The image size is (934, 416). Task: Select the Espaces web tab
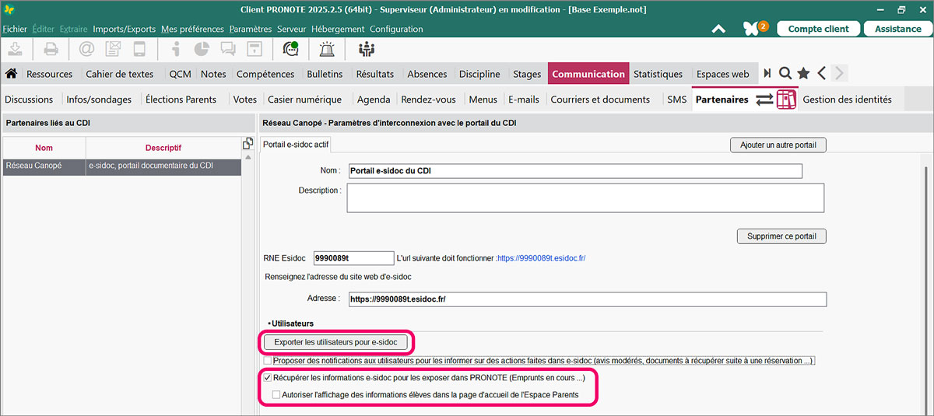click(x=723, y=74)
